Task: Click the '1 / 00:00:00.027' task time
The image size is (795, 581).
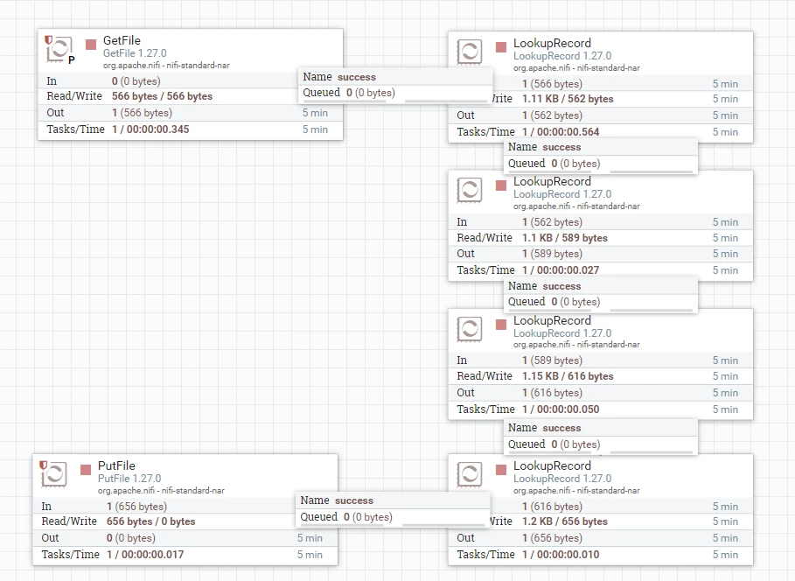Action: (561, 270)
